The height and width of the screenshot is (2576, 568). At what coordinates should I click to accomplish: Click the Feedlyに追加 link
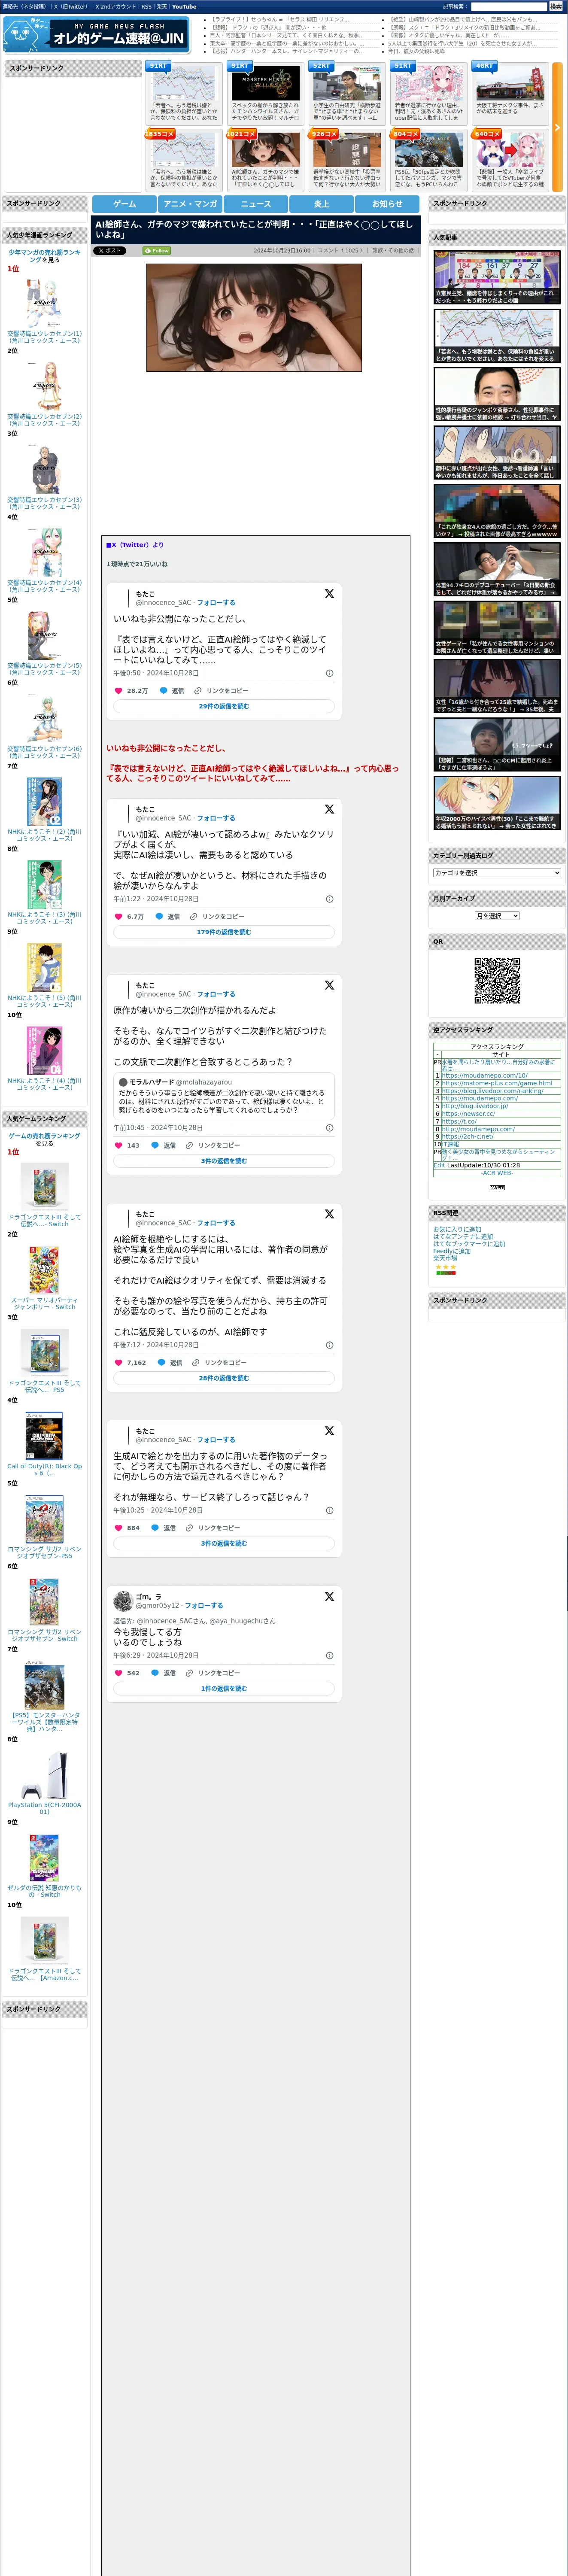coord(452,1251)
